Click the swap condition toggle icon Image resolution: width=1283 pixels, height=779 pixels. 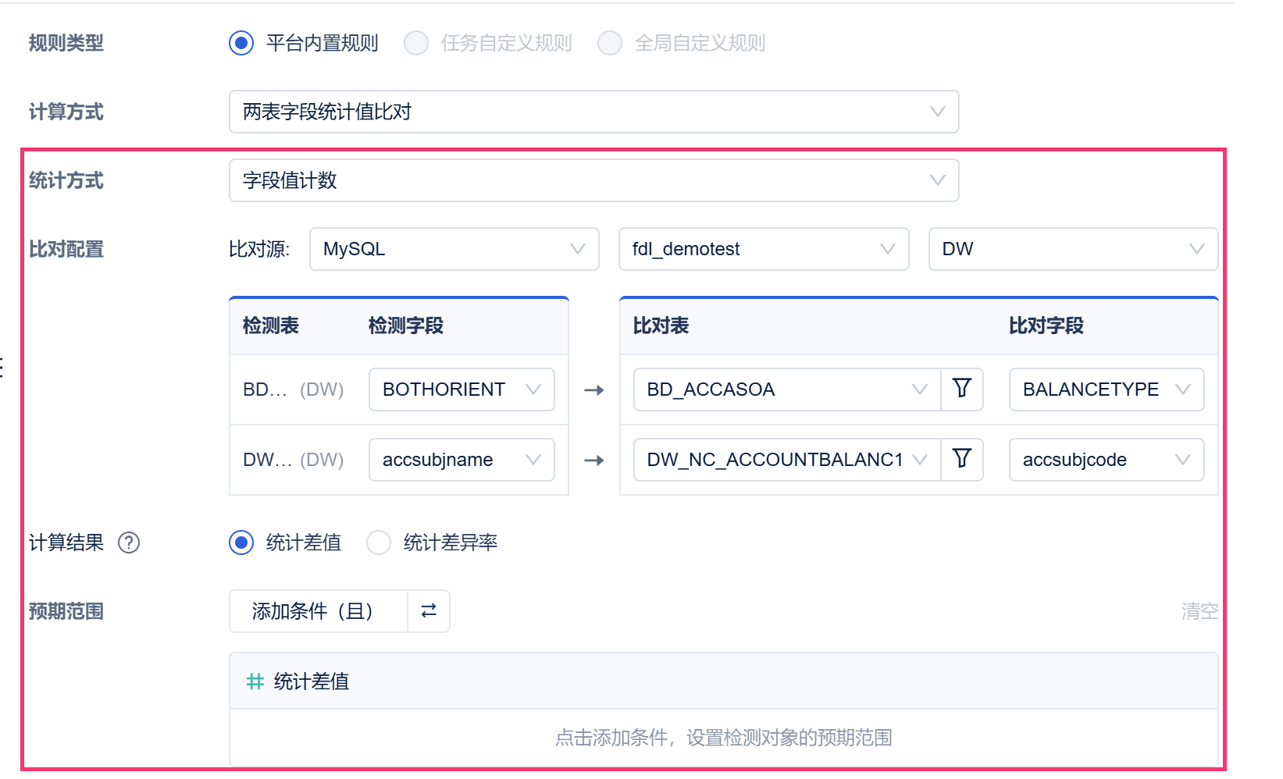(429, 610)
